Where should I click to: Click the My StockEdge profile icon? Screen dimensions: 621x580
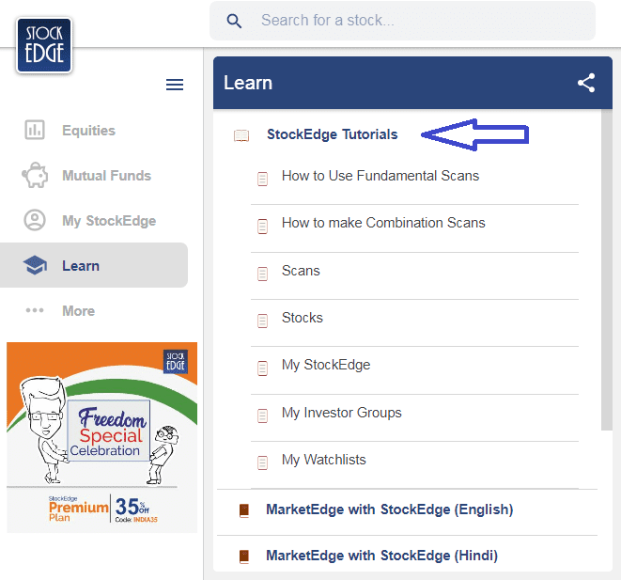point(35,220)
